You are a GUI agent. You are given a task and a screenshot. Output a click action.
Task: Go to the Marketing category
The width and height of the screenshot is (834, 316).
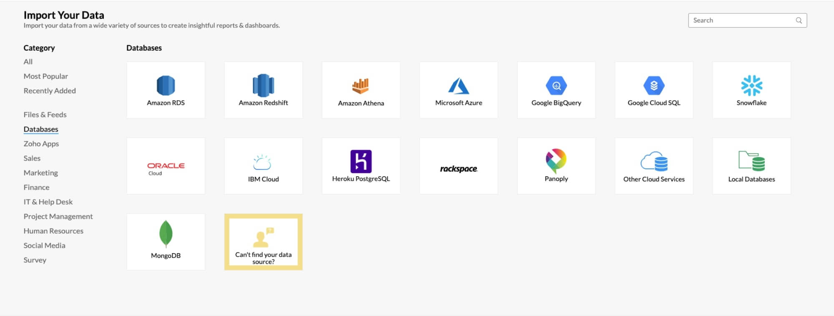click(40, 173)
